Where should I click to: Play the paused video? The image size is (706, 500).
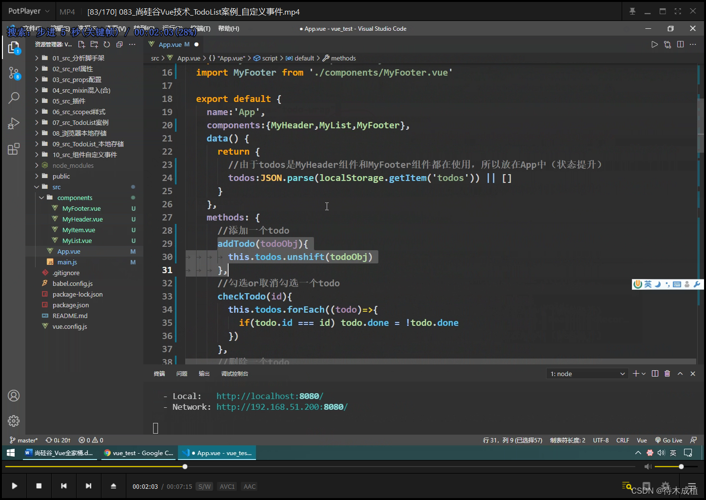15,486
